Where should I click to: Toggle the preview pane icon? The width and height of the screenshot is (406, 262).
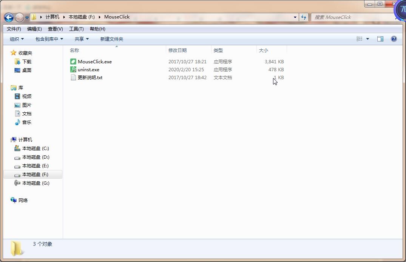pyautogui.click(x=380, y=39)
